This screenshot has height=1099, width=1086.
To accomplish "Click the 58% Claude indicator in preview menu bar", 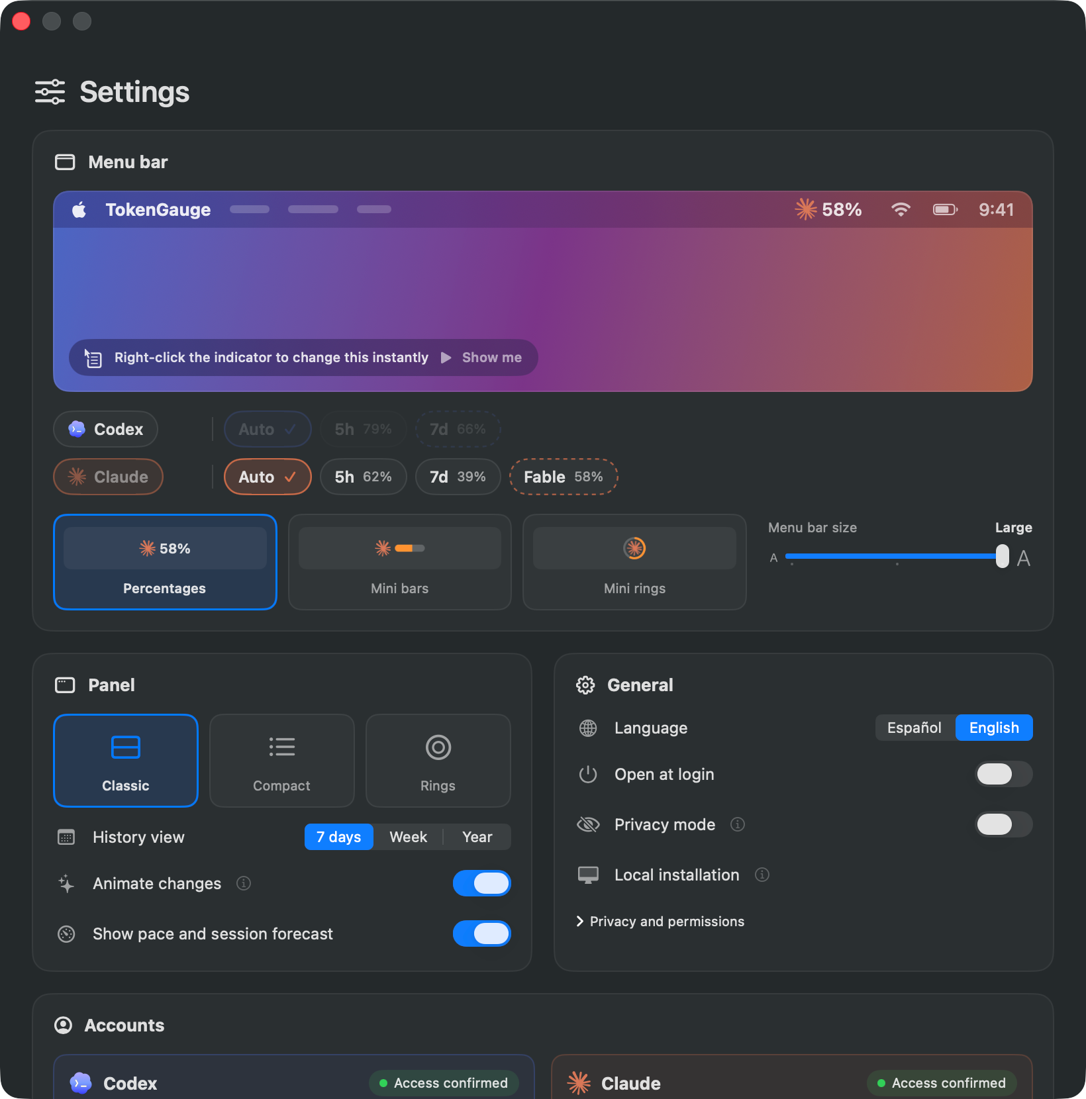I will 828,210.
